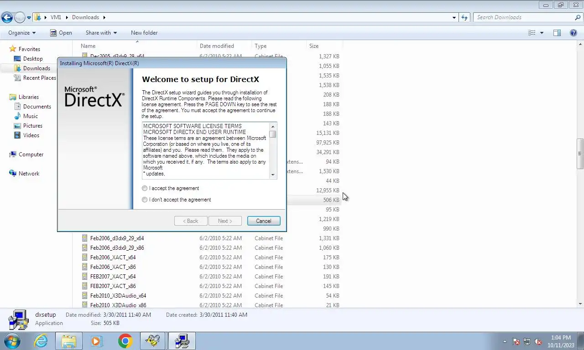Open the Share with menu

(101, 33)
